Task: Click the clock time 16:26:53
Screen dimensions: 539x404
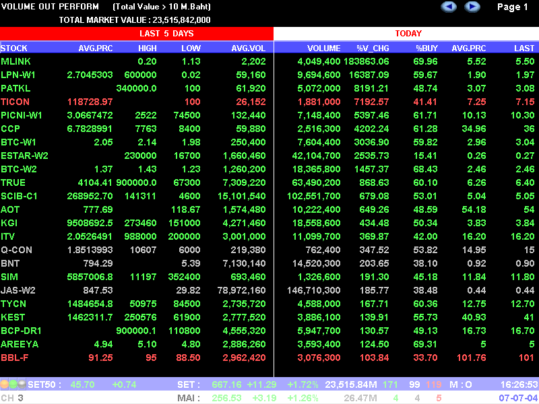Action: click(x=518, y=384)
